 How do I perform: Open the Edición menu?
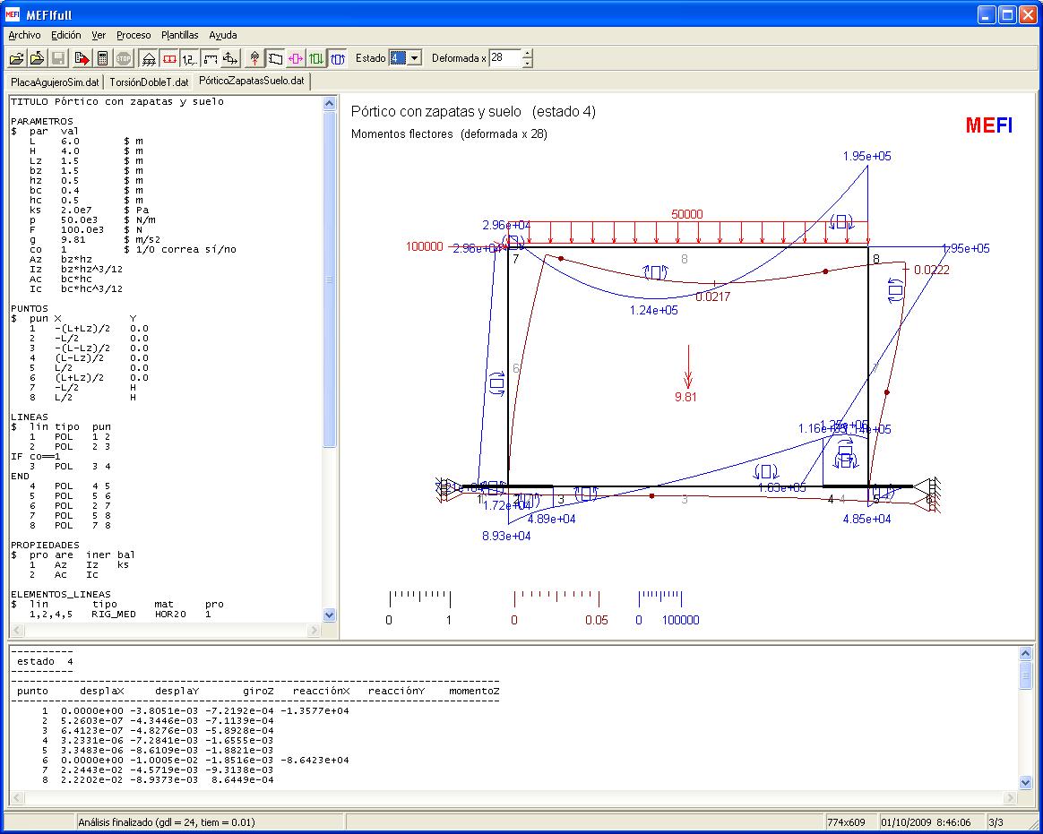click(65, 35)
